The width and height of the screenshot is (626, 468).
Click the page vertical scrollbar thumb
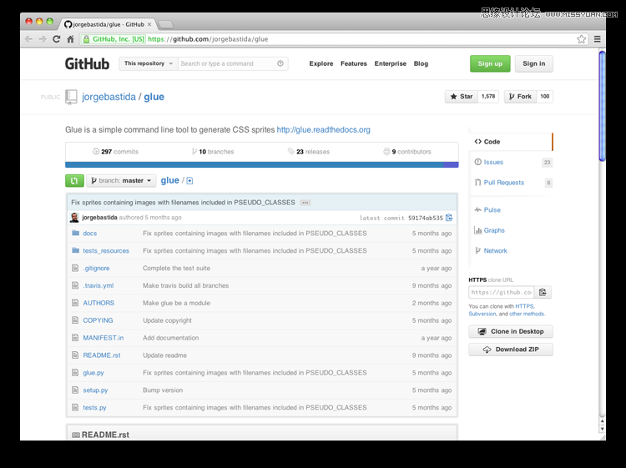(x=602, y=106)
